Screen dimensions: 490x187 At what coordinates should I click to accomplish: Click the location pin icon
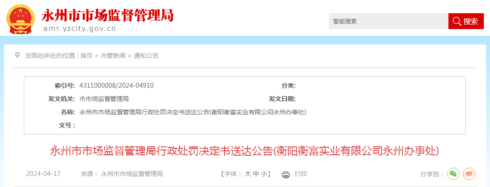click(x=17, y=56)
